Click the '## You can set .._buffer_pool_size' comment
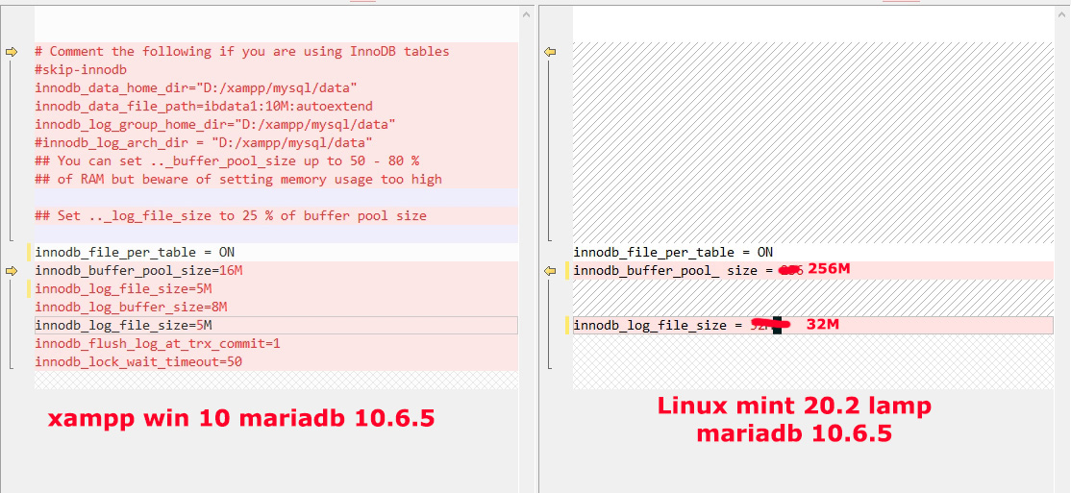Viewport: 1071px width, 493px height. pos(276,161)
